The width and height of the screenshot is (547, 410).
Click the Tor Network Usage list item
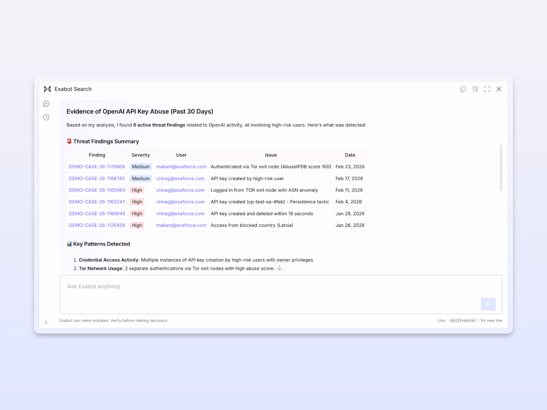click(176, 269)
